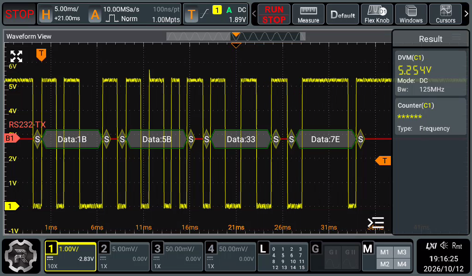The height and width of the screenshot is (276, 472).
Task: Toggle the GI generator output
Action: point(333,258)
